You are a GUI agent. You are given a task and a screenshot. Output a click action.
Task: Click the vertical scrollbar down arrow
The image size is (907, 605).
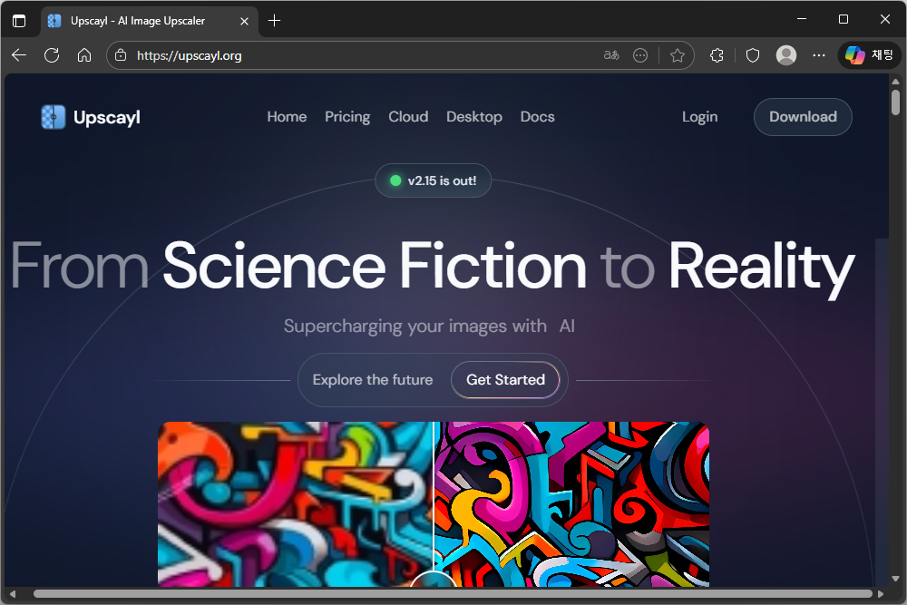[895, 579]
